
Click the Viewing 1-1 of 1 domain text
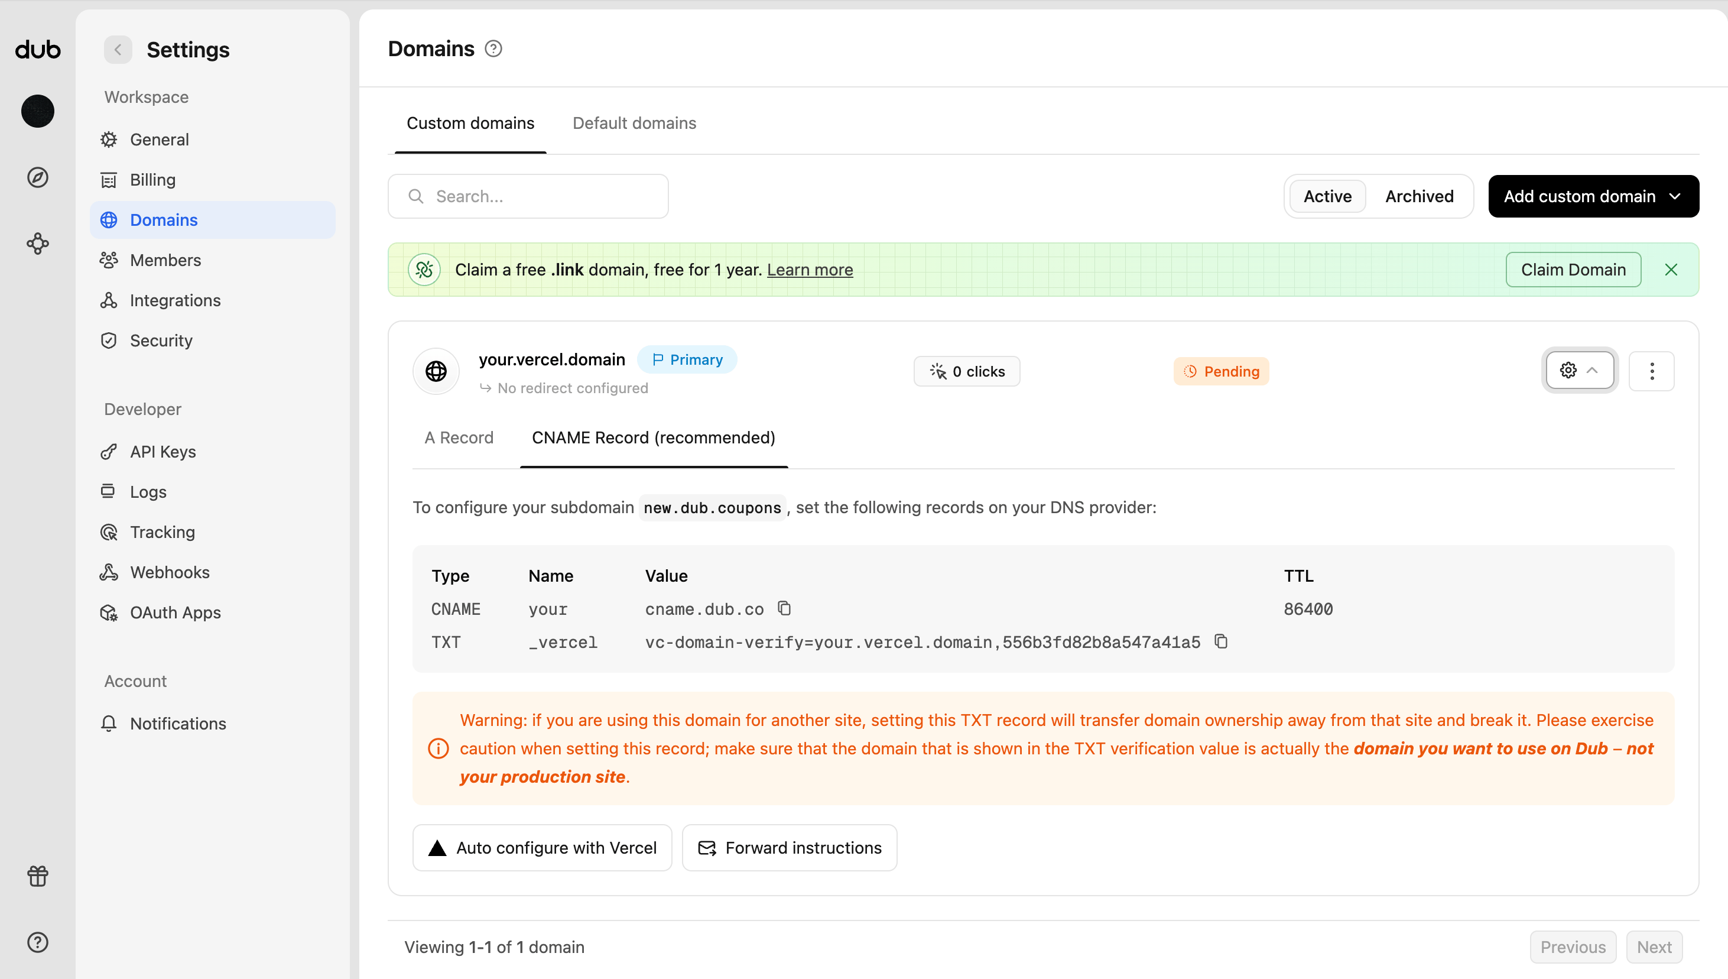tap(494, 946)
